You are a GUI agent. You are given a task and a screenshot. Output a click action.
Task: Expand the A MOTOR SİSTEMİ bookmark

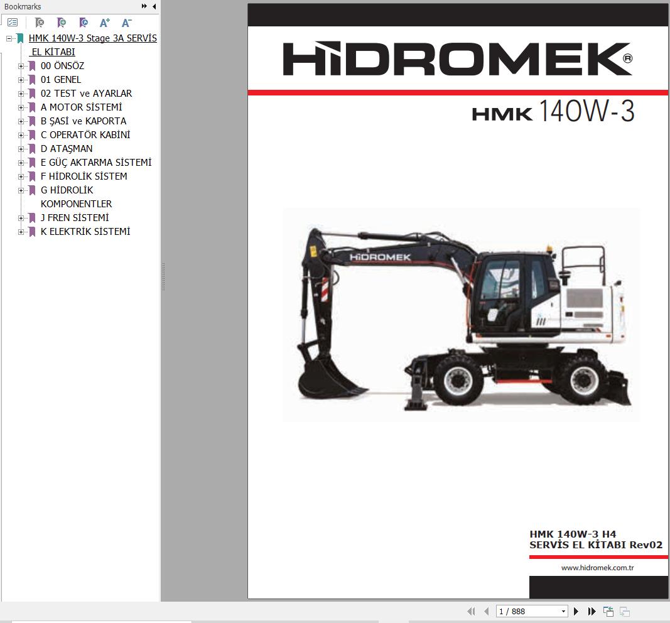click(x=21, y=107)
